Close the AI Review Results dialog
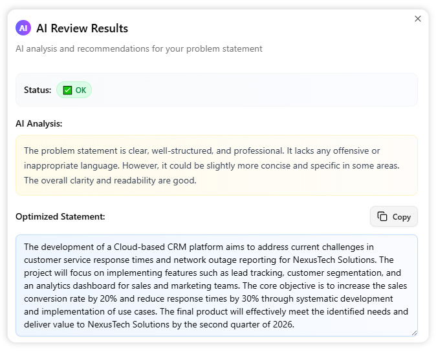 pyautogui.click(x=417, y=19)
